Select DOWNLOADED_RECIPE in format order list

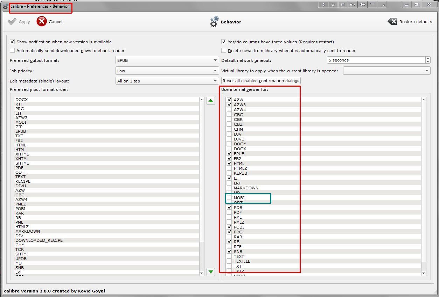107,240
